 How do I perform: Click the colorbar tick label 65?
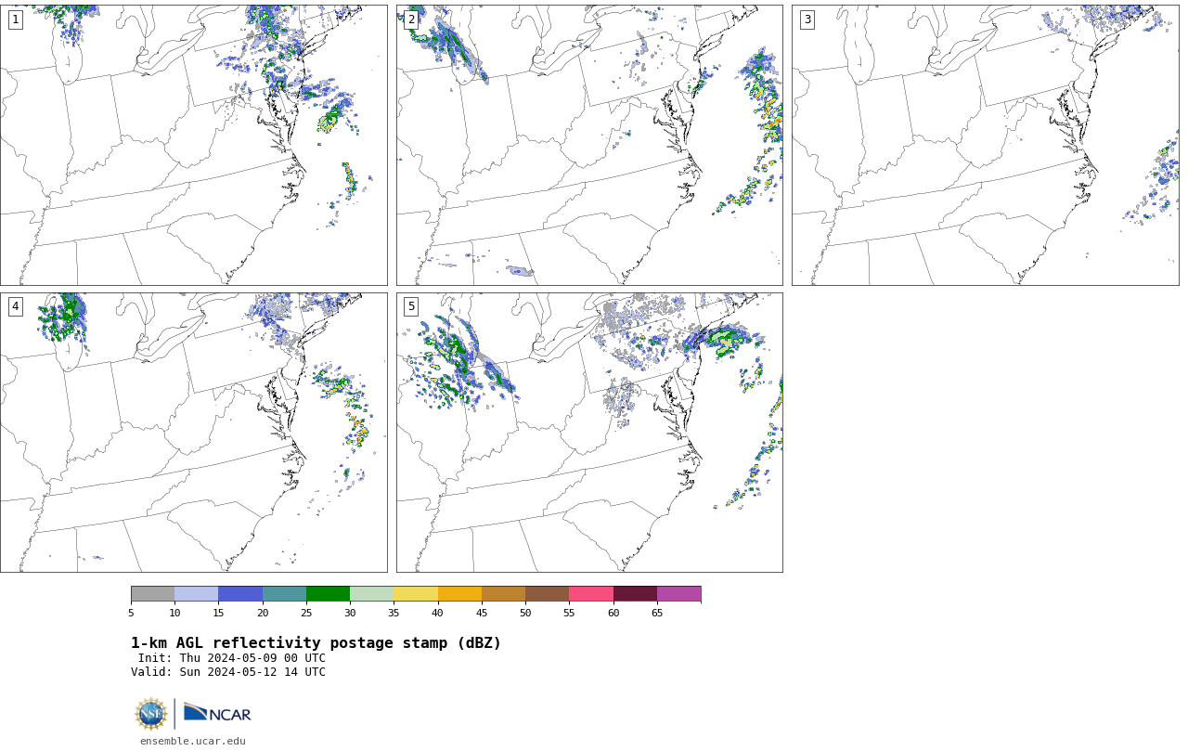tap(657, 613)
